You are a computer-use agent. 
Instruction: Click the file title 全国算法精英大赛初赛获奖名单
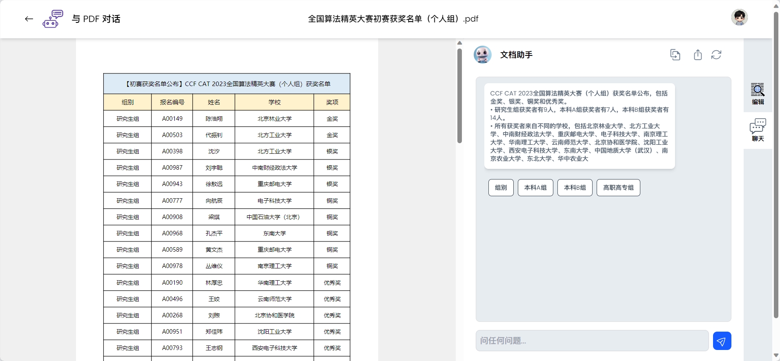pyautogui.click(x=393, y=19)
